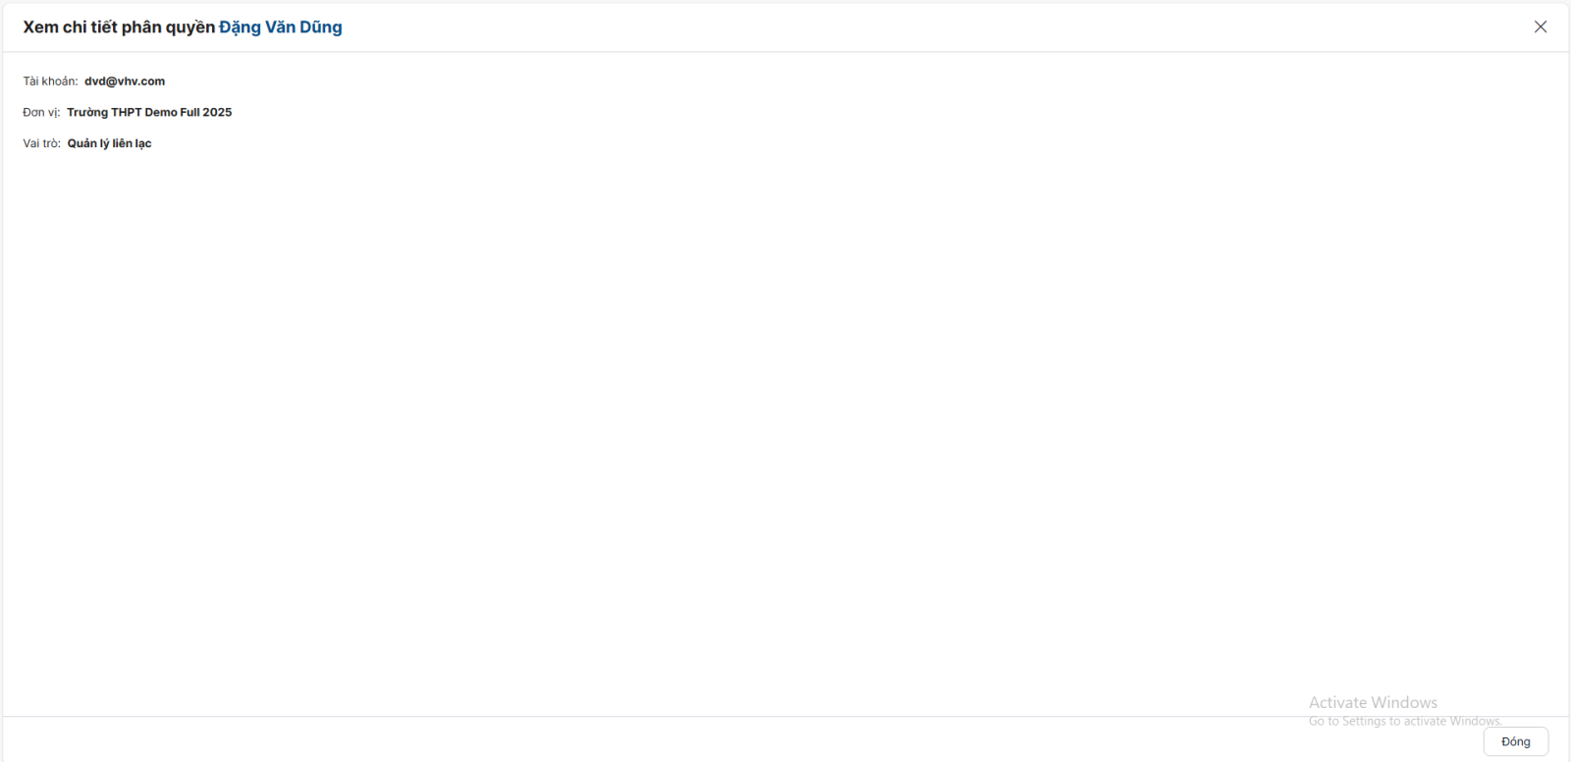Click the word 'Demo' in the unit name
This screenshot has height=762, width=1571.
click(160, 113)
